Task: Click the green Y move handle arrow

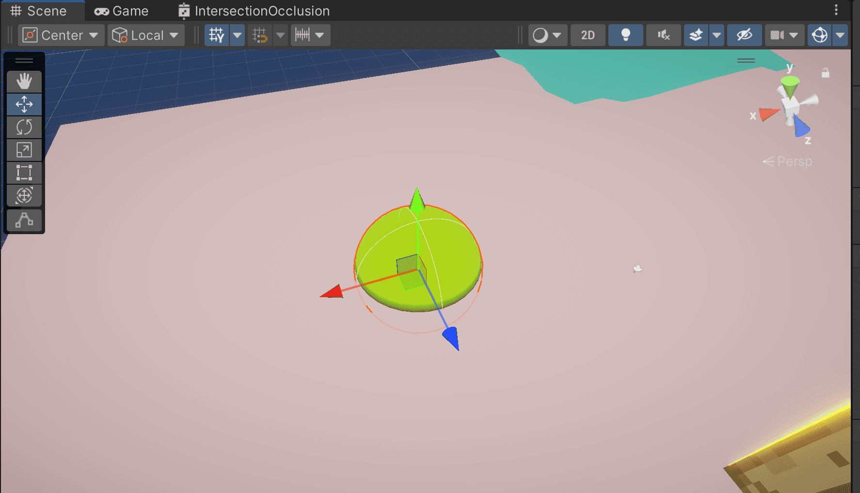Action: 417,200
